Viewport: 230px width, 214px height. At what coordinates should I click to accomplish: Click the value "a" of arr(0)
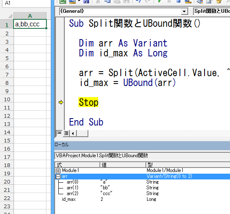[104, 182]
